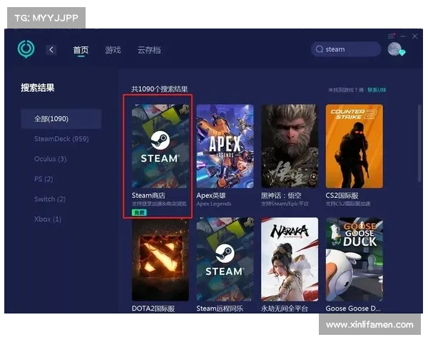Viewport: 428px width, 342px height.
Task: Click the steam search field
Action: [346, 49]
